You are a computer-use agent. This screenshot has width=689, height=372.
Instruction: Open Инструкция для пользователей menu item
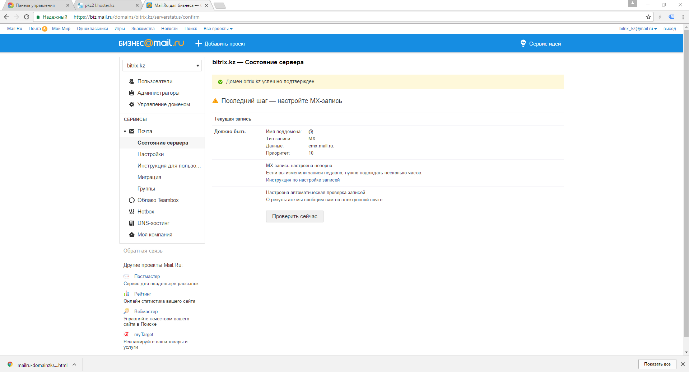(x=169, y=166)
